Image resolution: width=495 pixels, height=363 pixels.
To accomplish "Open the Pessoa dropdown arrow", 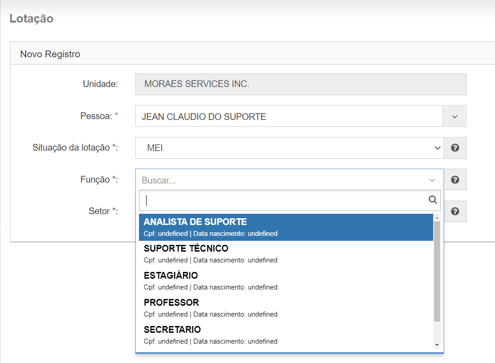I will 454,116.
